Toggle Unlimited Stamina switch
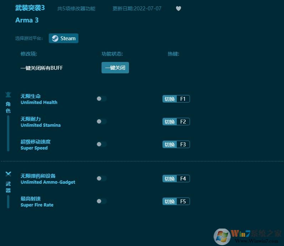This screenshot has height=246, width=284. point(102,121)
